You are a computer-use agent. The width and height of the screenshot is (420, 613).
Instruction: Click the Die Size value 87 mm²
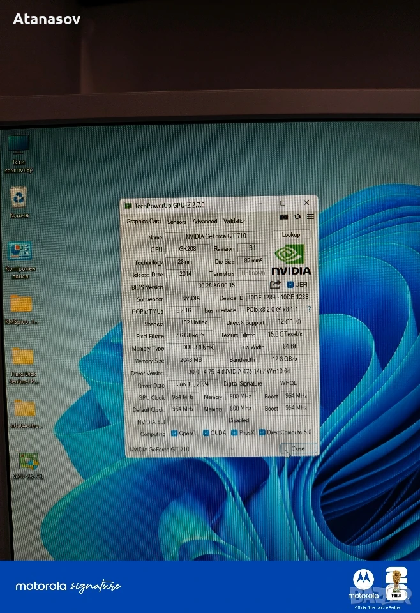point(252,261)
